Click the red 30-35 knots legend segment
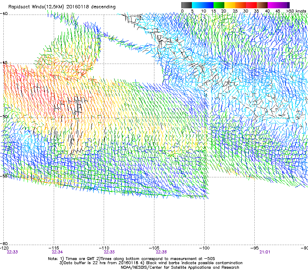Image resolution: width=308 pixels, height=270 pixels. [x=251, y=5]
